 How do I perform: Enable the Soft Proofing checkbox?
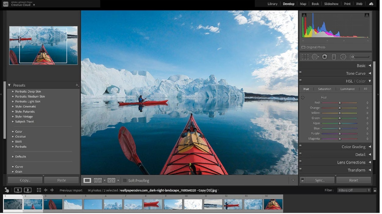click(125, 181)
